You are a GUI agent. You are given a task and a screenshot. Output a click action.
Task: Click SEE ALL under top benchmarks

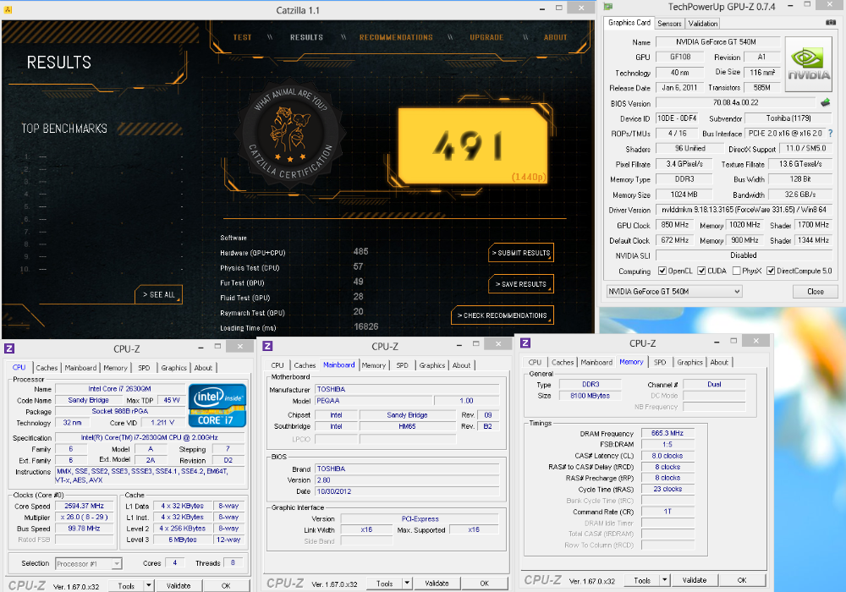[159, 295]
